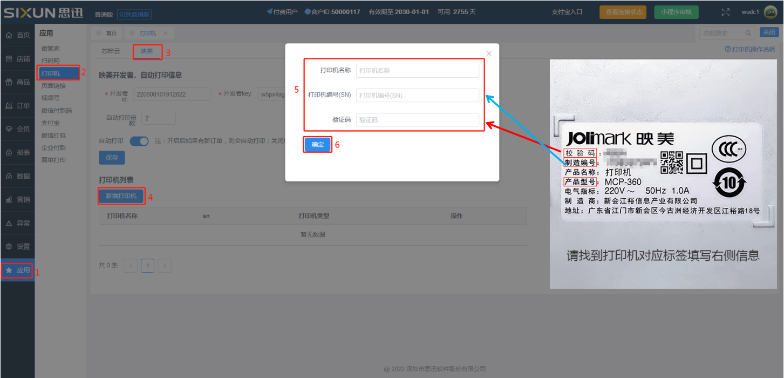
Task: Go to previous page in pagination
Action: (131, 266)
